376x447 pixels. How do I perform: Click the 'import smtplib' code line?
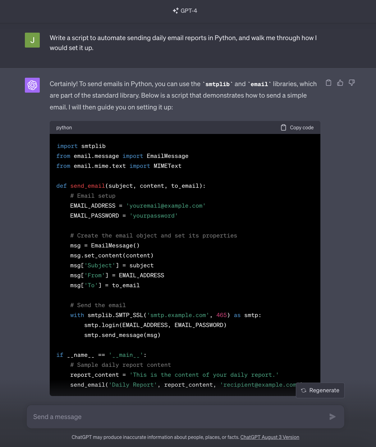click(81, 146)
